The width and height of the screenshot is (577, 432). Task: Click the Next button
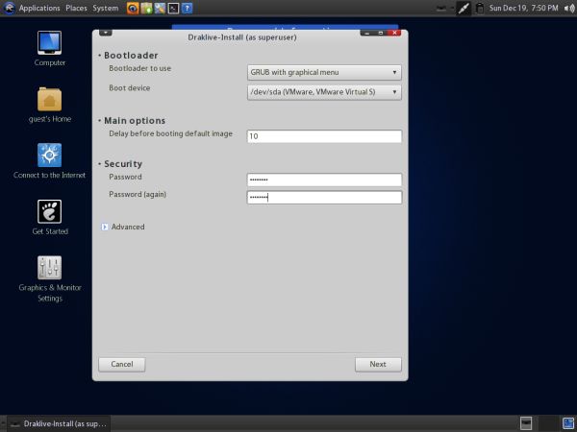[378, 365]
